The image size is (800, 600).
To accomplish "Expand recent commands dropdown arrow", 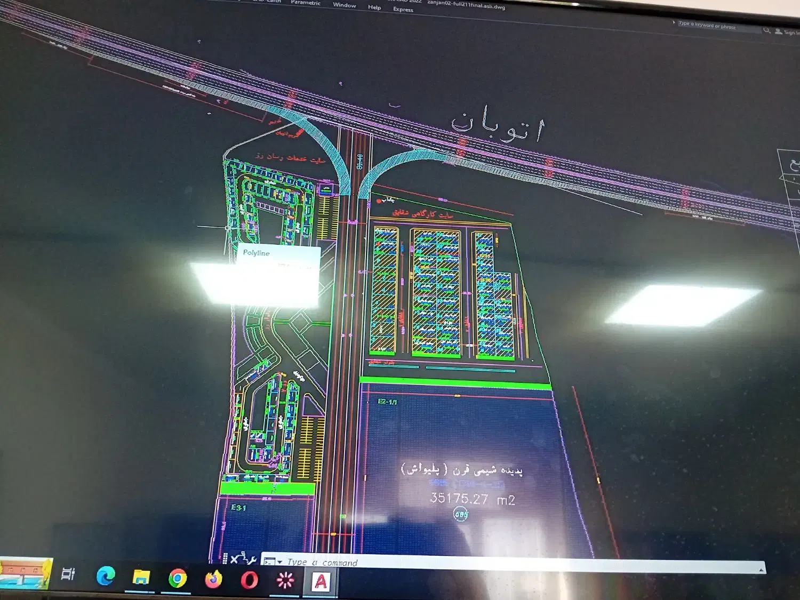I will [279, 562].
